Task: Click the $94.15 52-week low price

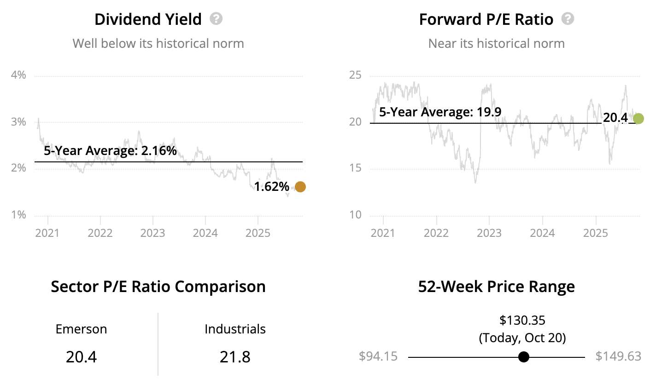Action: click(x=378, y=356)
